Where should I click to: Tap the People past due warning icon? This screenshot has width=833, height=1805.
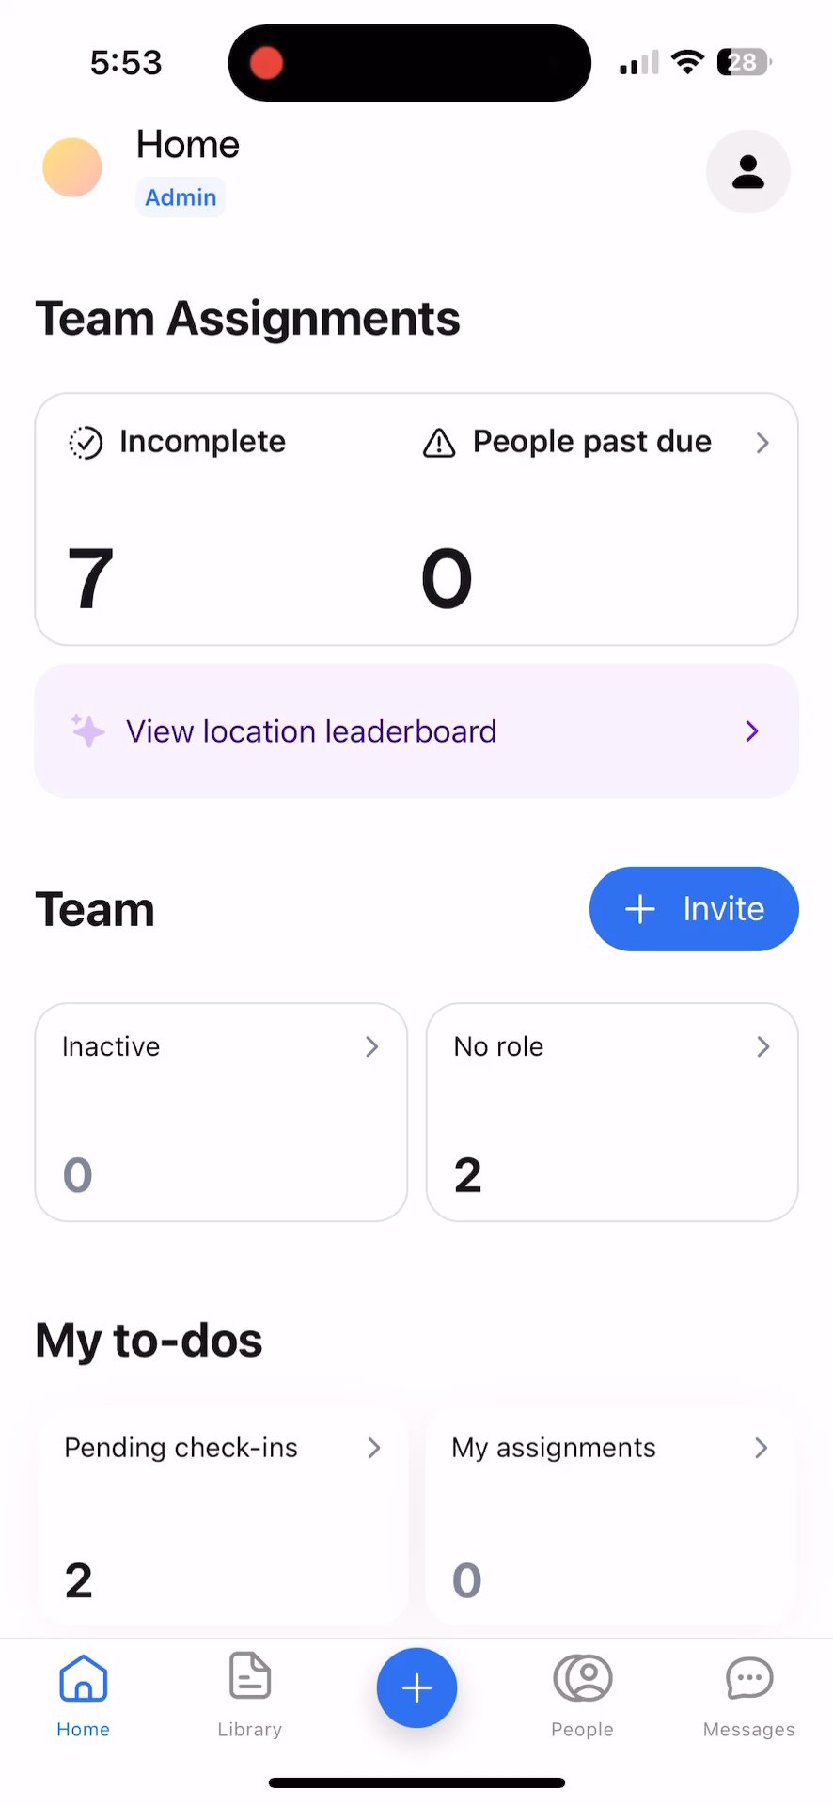click(x=439, y=443)
